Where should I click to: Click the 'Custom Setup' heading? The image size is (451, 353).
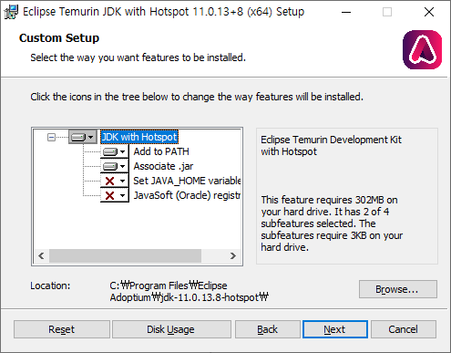point(59,38)
